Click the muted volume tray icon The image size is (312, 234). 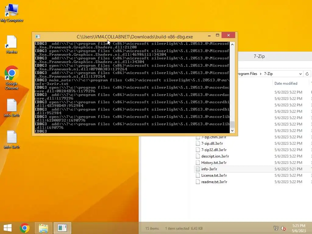tap(283, 228)
